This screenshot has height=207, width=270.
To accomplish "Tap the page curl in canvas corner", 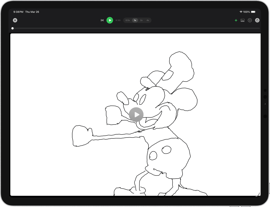I will pos(258,194).
